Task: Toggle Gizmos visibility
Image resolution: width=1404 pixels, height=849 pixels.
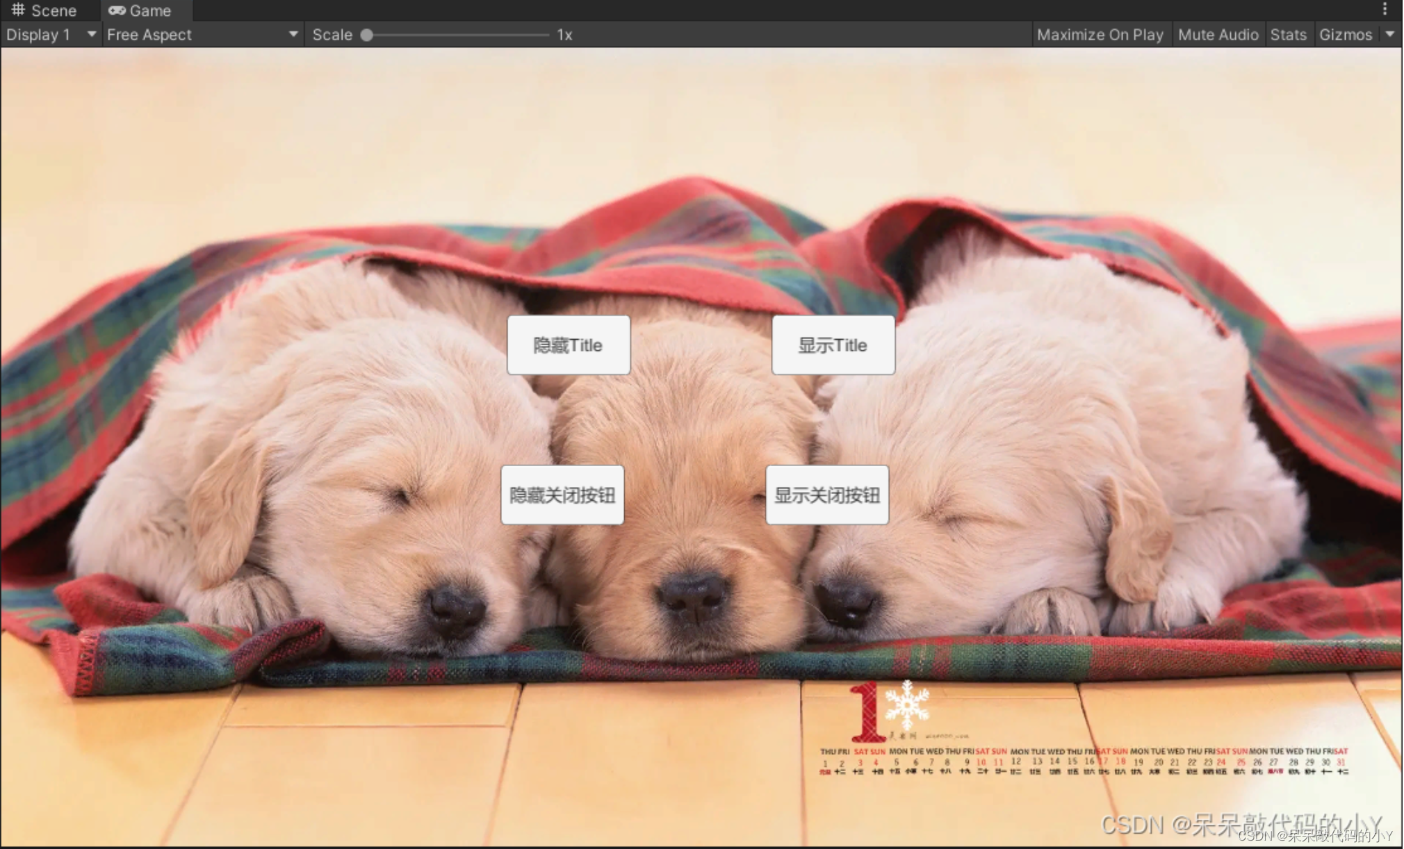Action: tap(1345, 35)
